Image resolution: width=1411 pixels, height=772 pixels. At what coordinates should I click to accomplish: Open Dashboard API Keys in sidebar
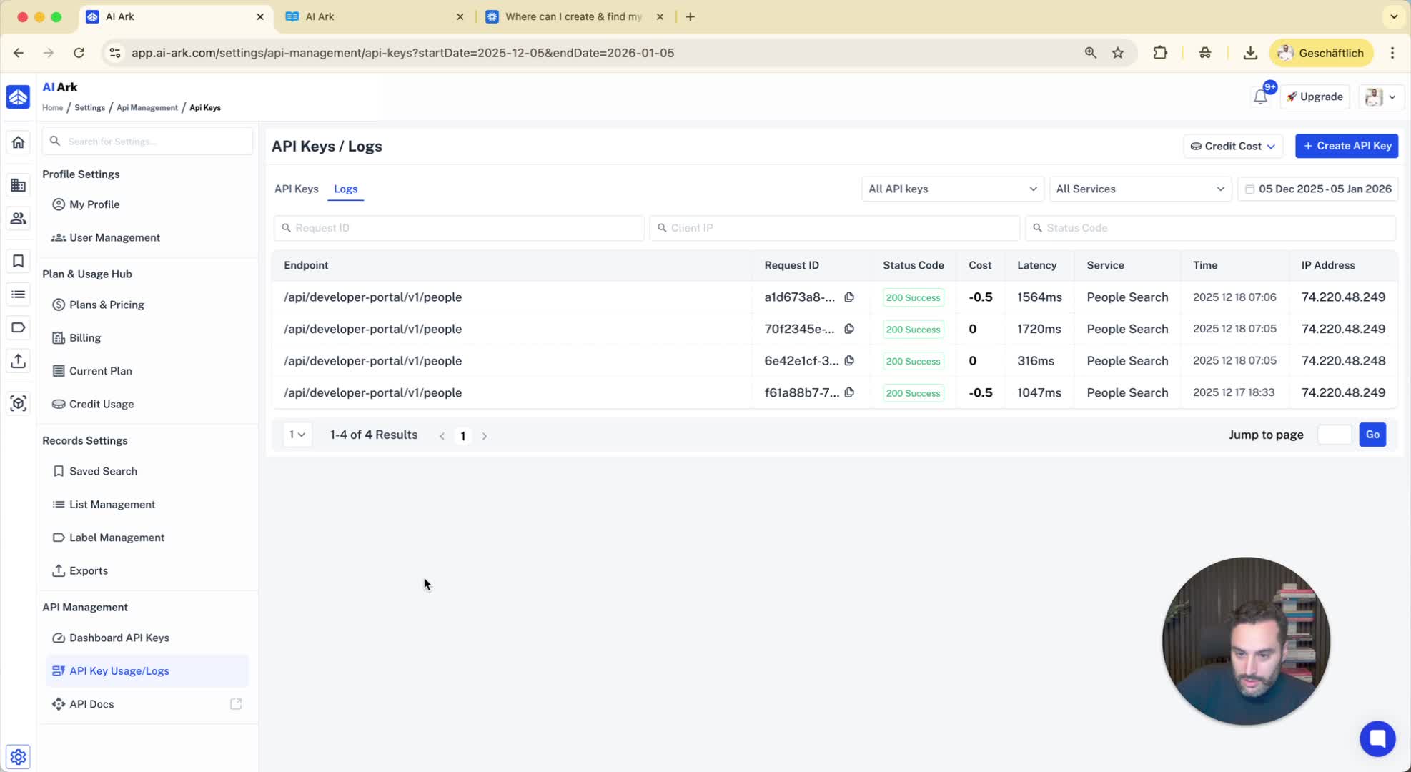coord(119,638)
